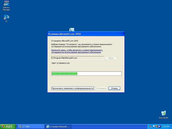Click the license agreement link in the dialog
Screen dimensions: 172x129
pyautogui.click(x=77, y=51)
